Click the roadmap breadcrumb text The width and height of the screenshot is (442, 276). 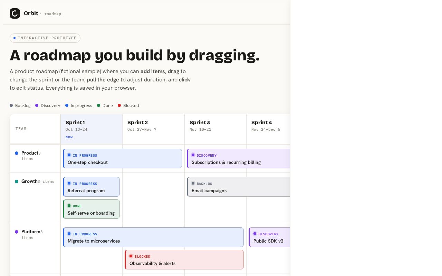(52, 14)
